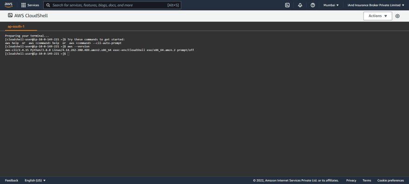The height and width of the screenshot is (184, 409).
Task: Click the Services label
Action: coord(33,5)
